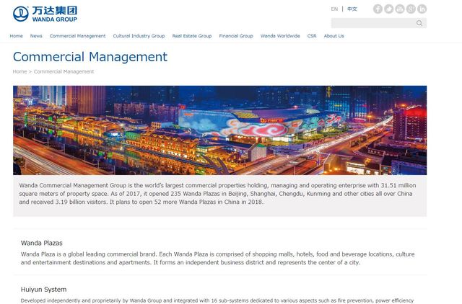Screen dimensions: 462x304
Task: Switch language to EN
Action: point(334,9)
